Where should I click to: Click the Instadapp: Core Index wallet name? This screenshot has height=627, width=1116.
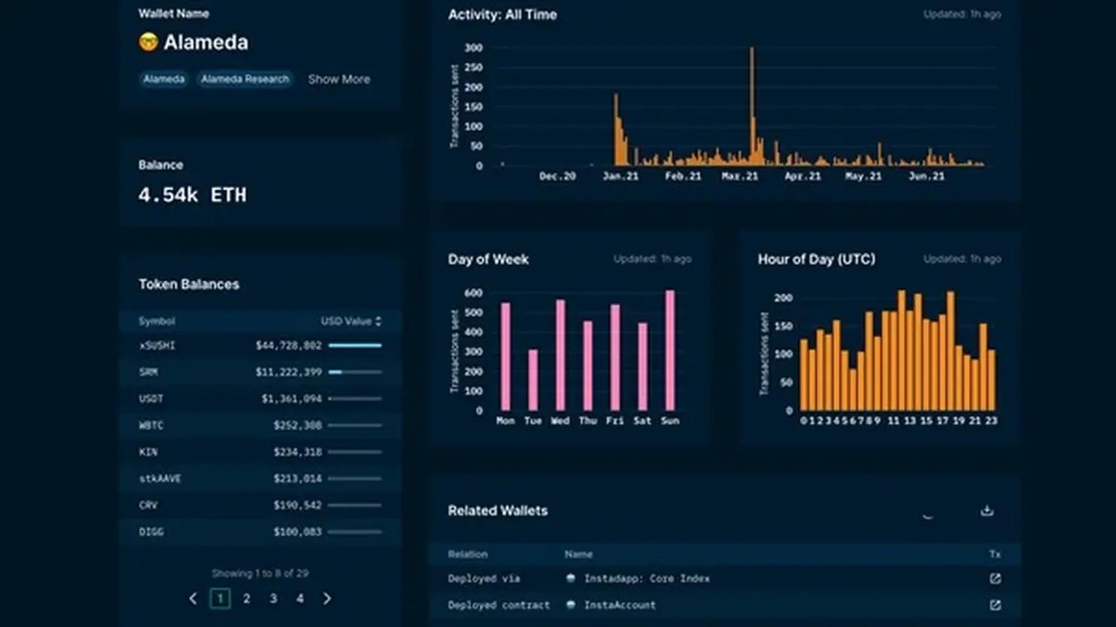(x=647, y=579)
